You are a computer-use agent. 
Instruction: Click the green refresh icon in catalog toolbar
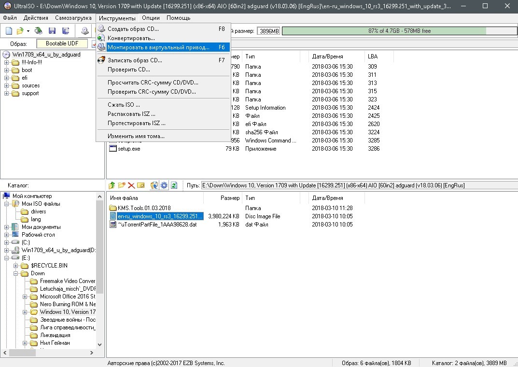[174, 185]
